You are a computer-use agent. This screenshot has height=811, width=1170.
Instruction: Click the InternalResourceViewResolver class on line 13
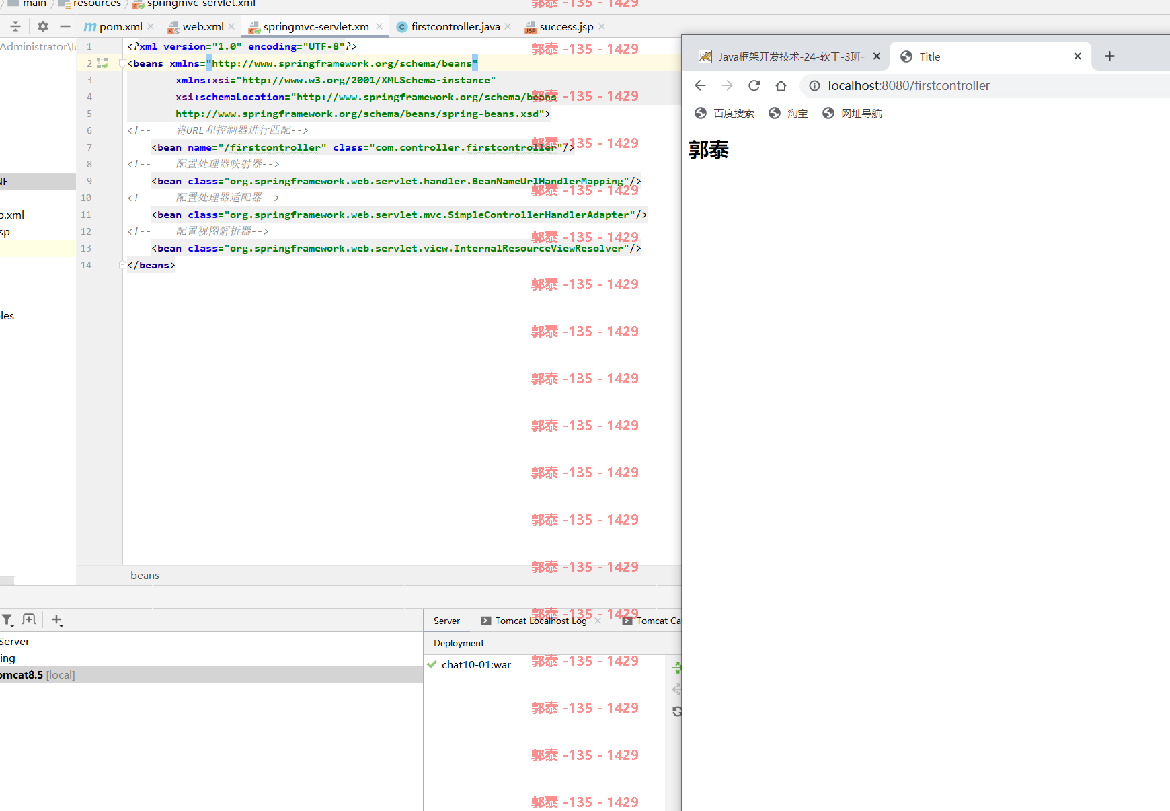tap(539, 248)
